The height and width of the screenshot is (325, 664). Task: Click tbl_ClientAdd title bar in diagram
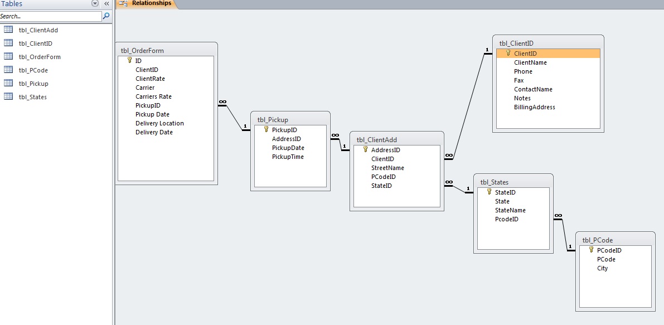(x=397, y=140)
